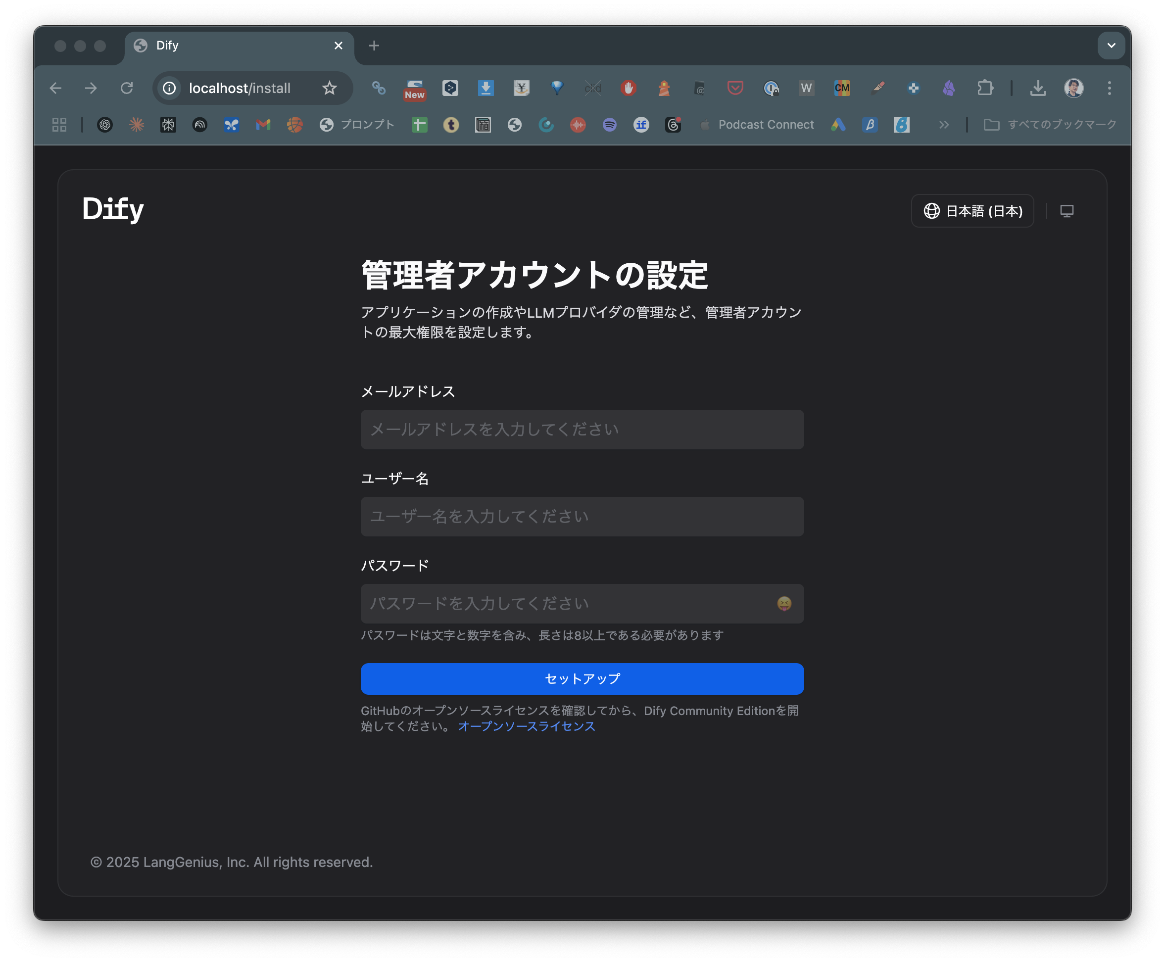1165x962 pixels.
Task: Open a new browser tab
Action: point(374,46)
